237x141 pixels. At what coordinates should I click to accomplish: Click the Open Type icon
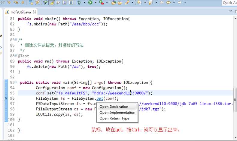(x=114, y=2)
